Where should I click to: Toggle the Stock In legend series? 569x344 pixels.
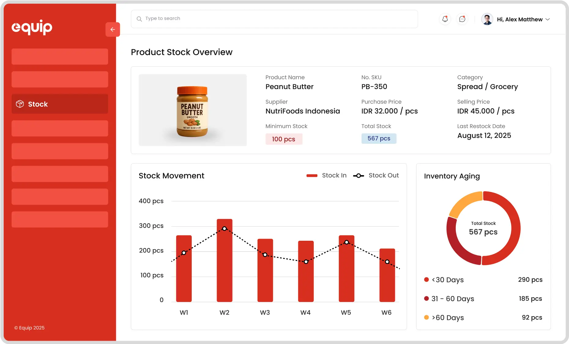[326, 175]
